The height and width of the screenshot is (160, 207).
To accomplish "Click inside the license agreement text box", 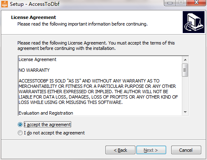I will (100, 86).
